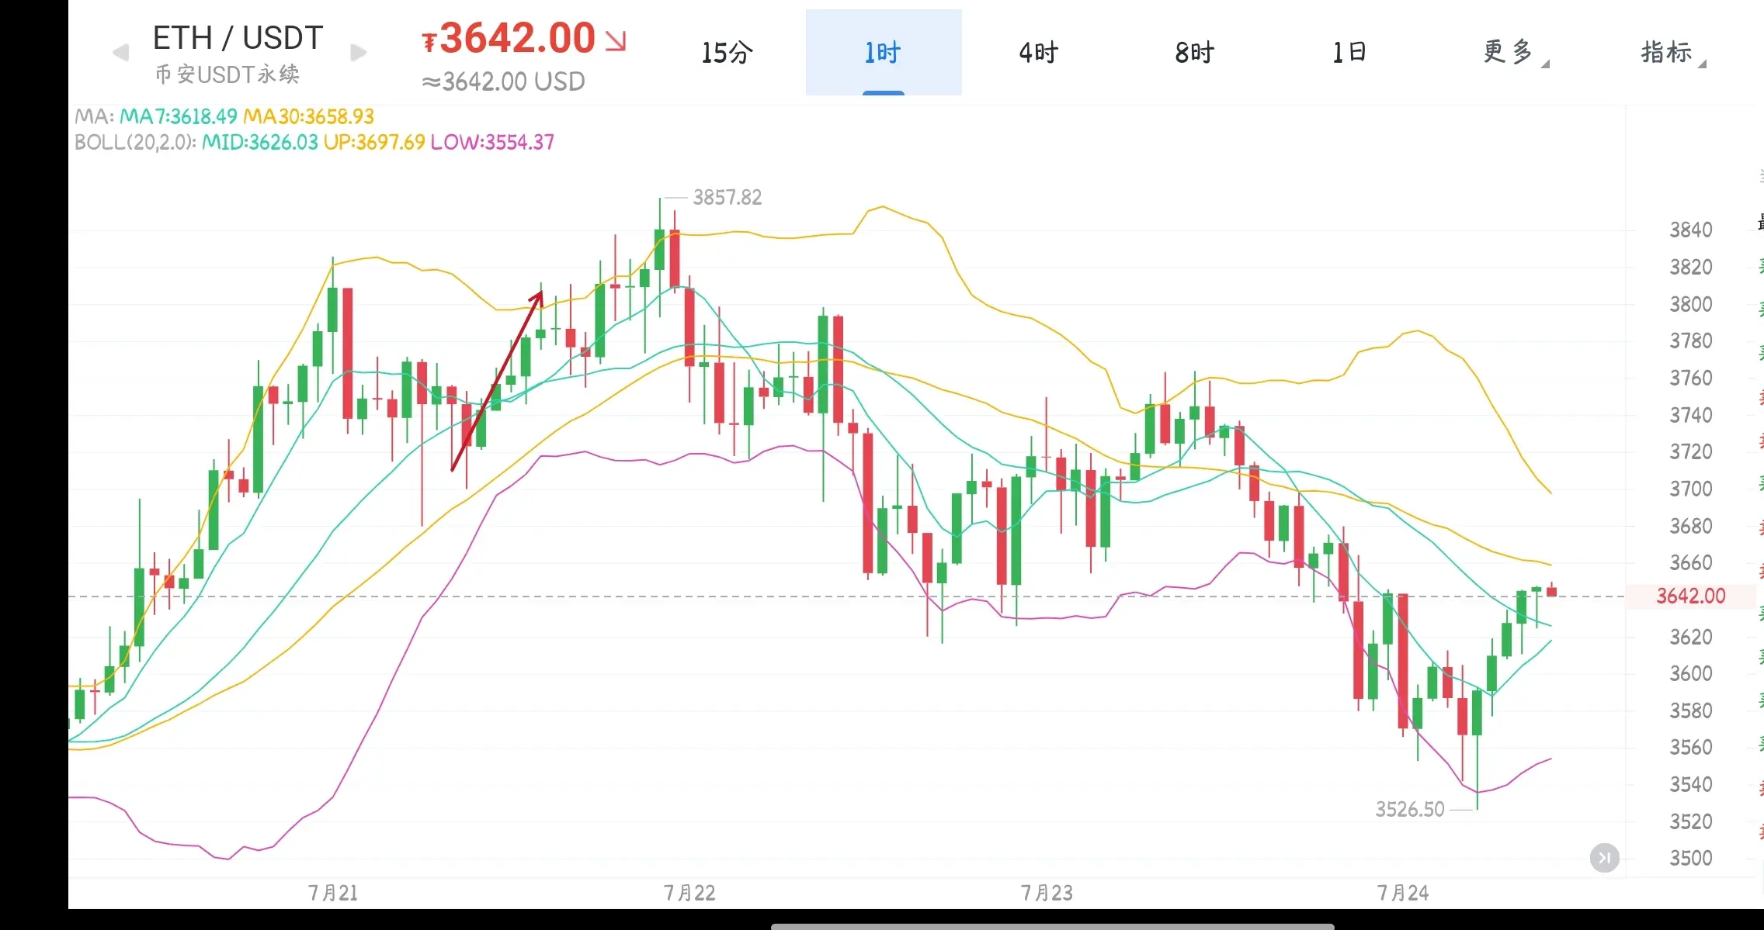Tap the MA7:3618.49 indicator label
The image size is (1764, 930).
click(179, 116)
